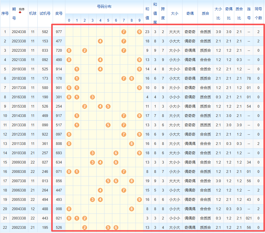Click the 期号 column header
The height and width of the screenshot is (233, 265).
click(14, 14)
